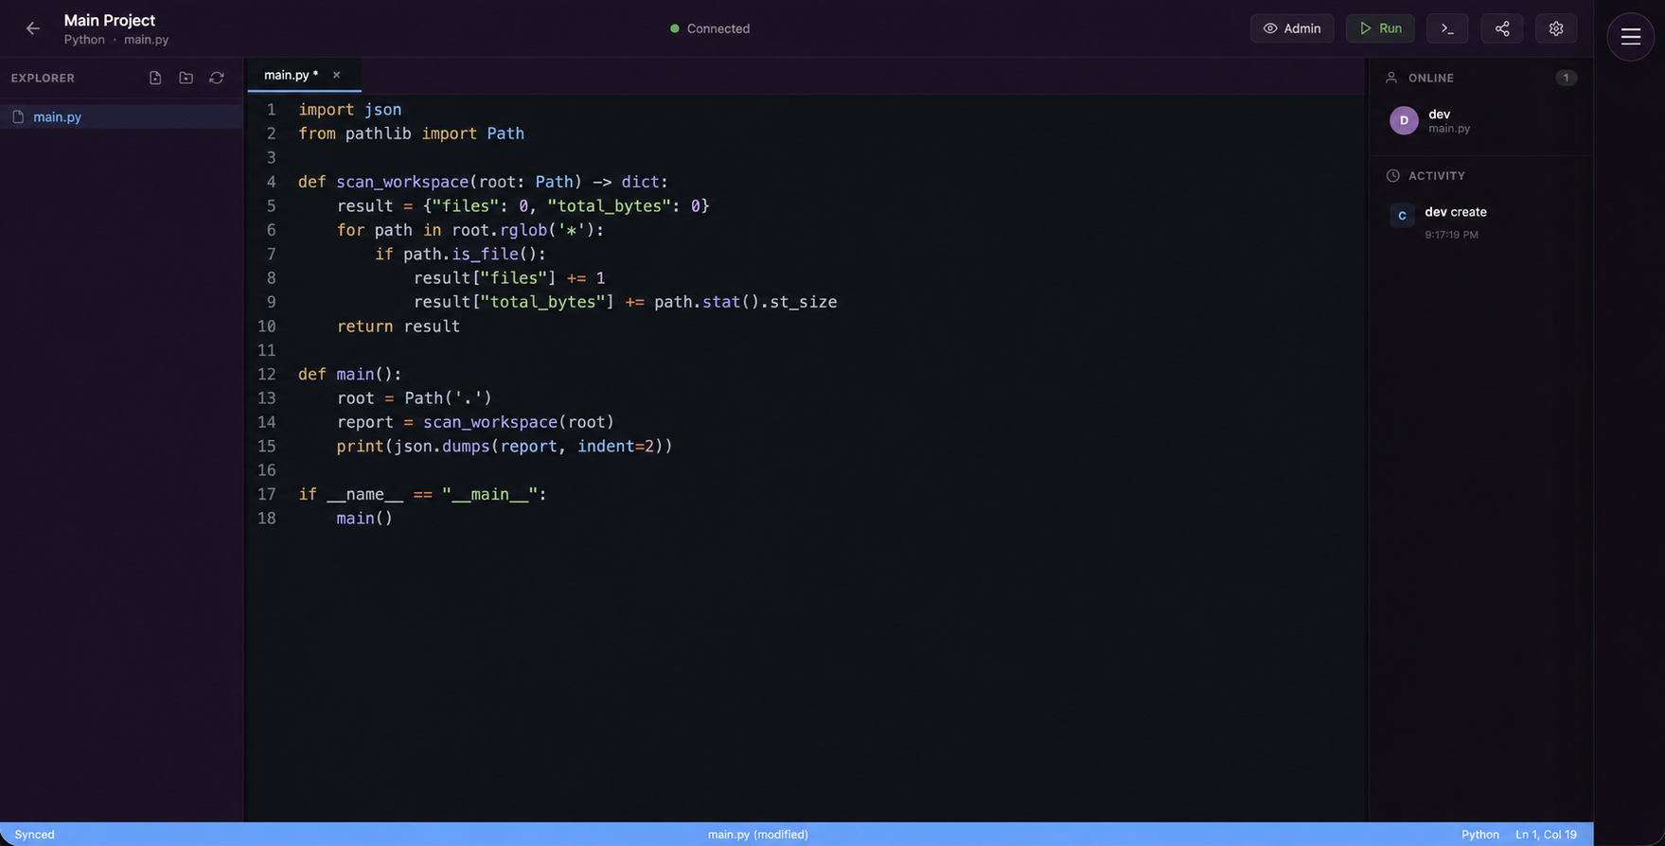Open project settings gear
1665x846 pixels.
[x=1556, y=28]
